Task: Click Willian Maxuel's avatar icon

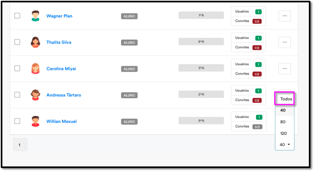Action: (35, 121)
